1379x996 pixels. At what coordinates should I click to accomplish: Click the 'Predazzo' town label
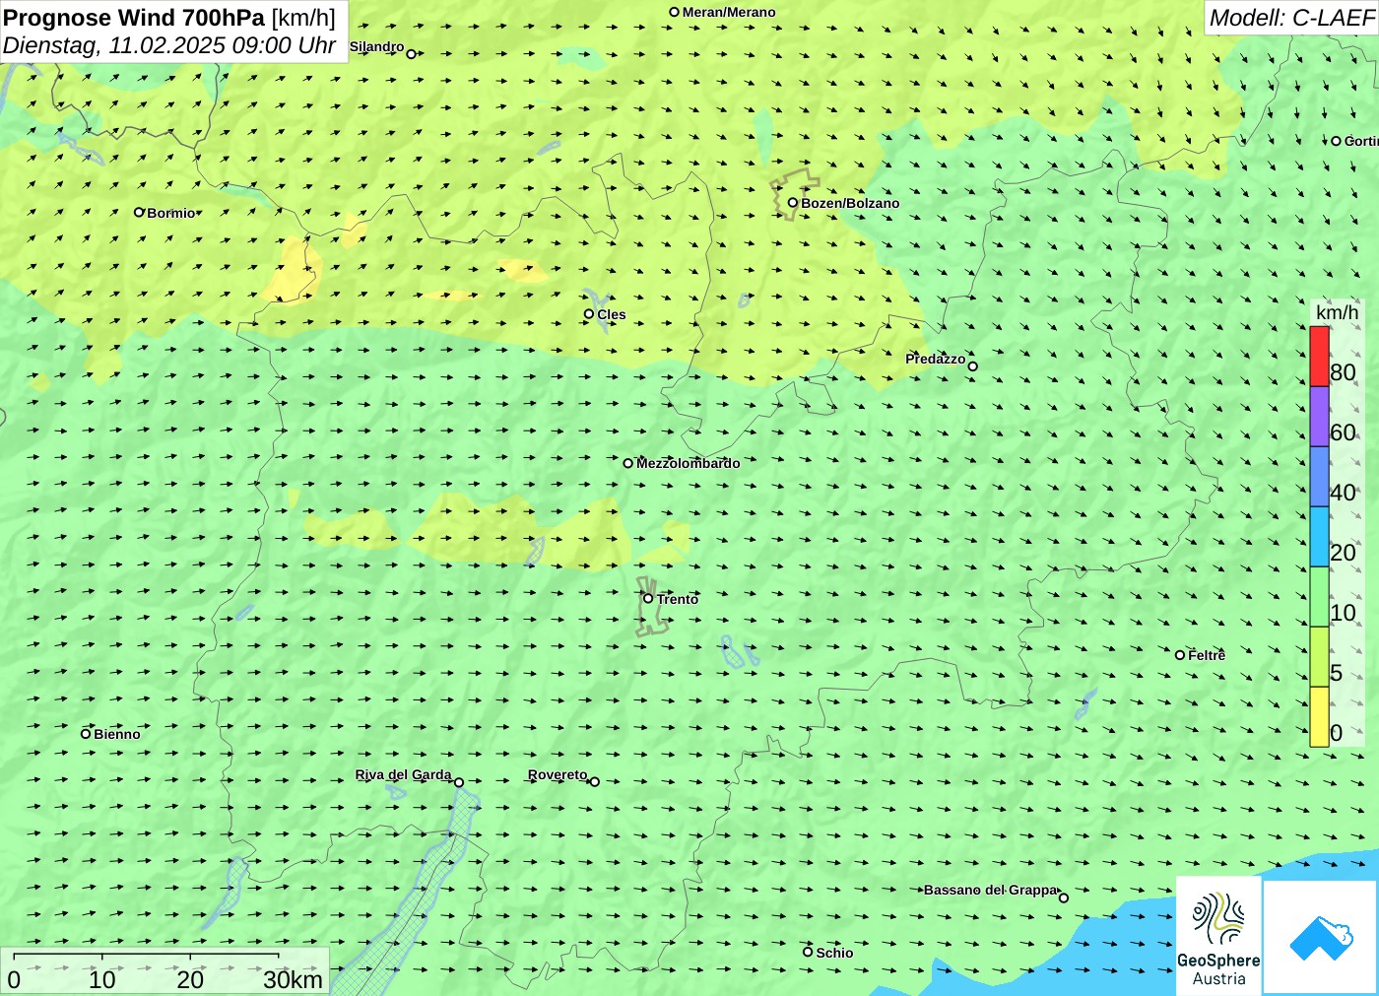tap(936, 359)
